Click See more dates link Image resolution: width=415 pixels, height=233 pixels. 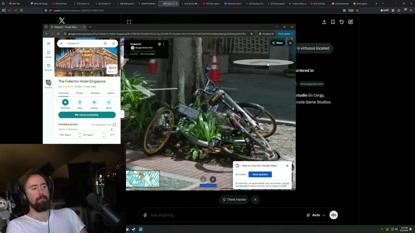[x=147, y=54]
